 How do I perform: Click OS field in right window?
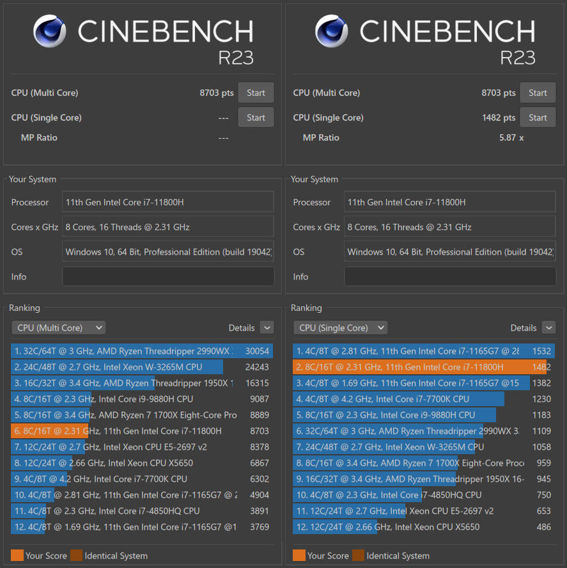tap(449, 251)
